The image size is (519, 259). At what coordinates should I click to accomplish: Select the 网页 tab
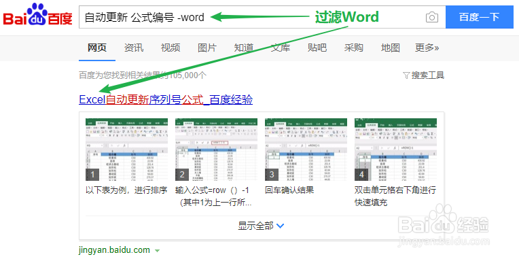(x=97, y=48)
